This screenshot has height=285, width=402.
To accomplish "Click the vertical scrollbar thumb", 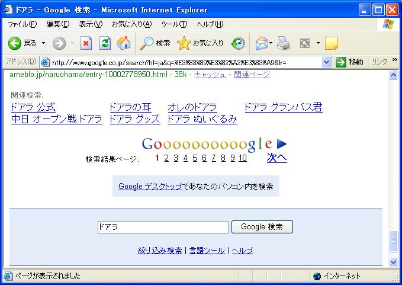I will click(x=393, y=241).
